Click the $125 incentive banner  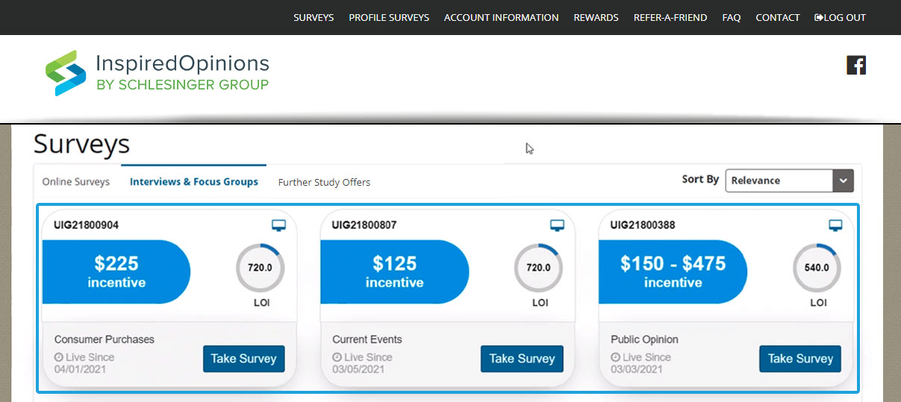(x=394, y=271)
